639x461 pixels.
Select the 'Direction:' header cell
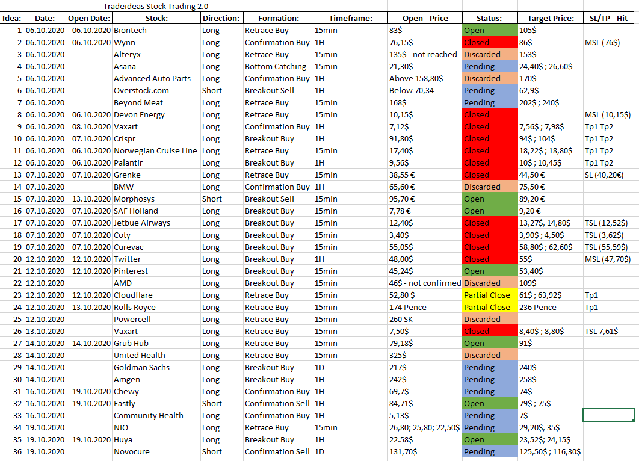pos(221,18)
